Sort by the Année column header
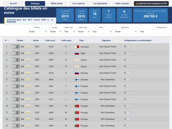 click(x=37, y=40)
